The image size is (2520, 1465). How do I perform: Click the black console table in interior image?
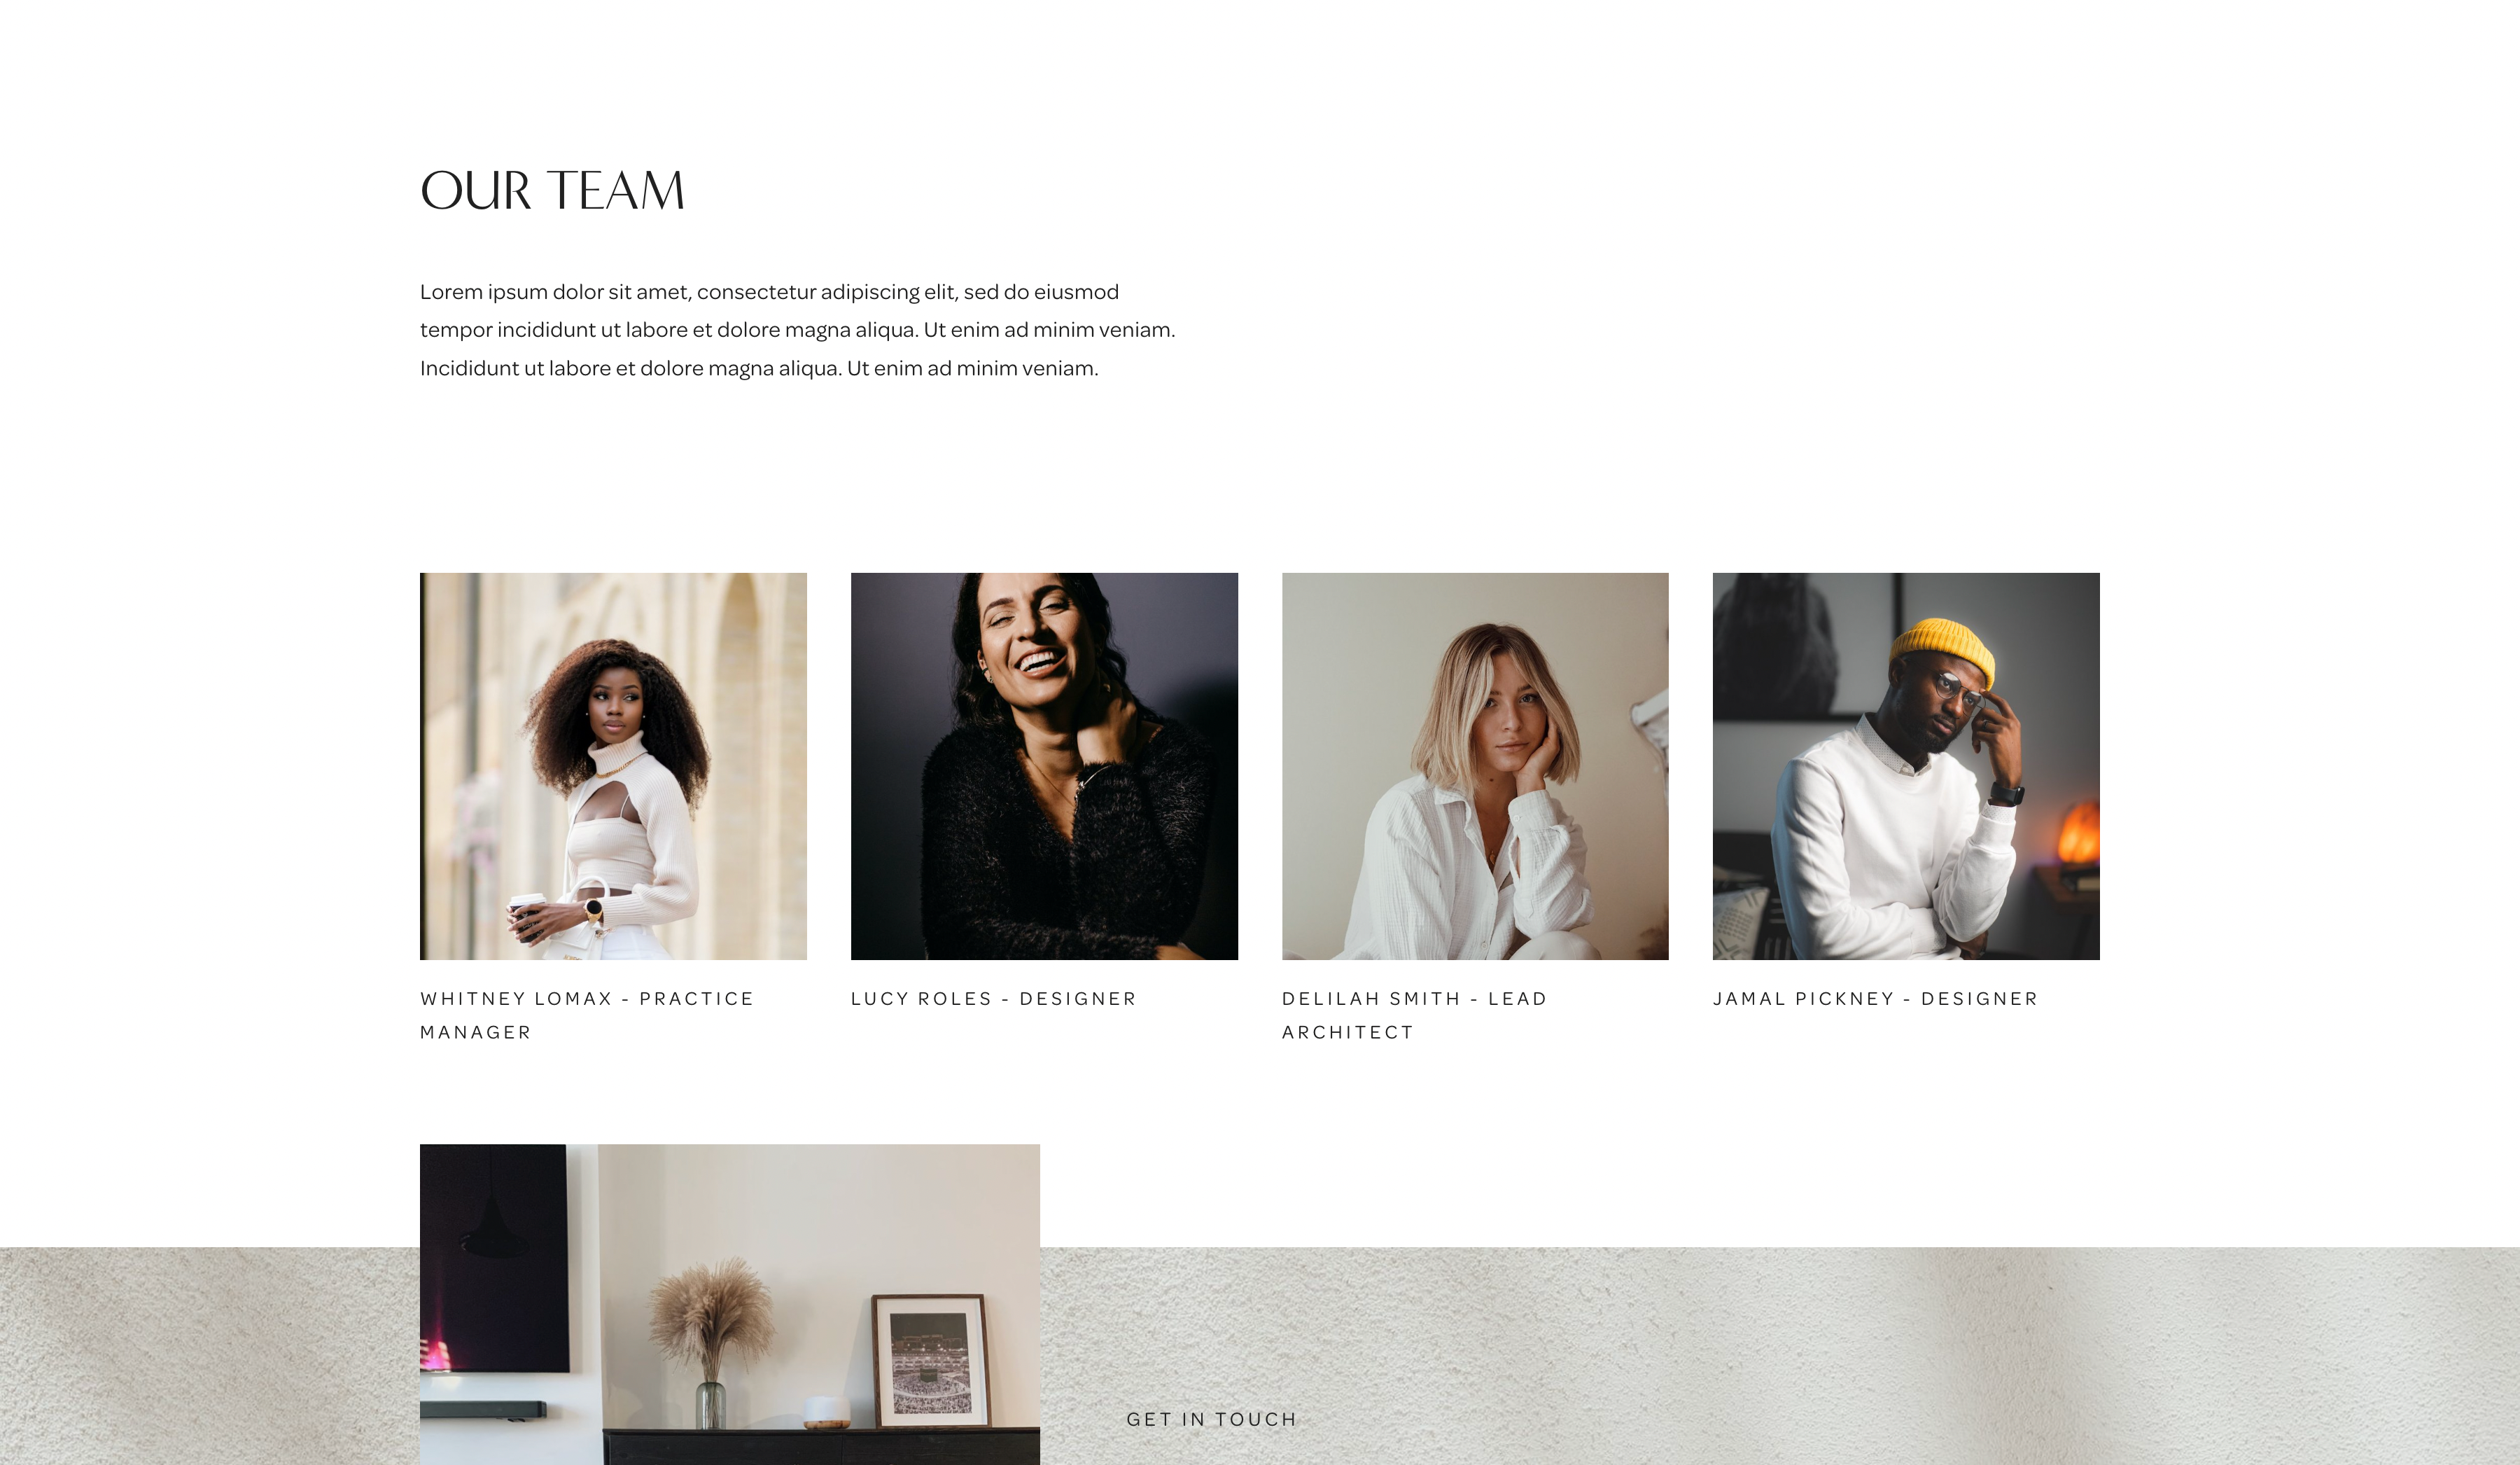[x=821, y=1447]
